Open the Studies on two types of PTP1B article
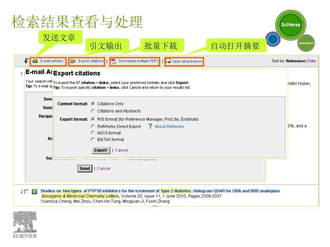 (160, 191)
